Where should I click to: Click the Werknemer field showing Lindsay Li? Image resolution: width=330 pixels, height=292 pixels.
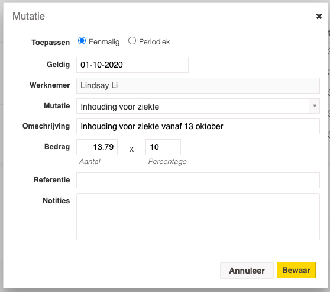[x=198, y=85]
